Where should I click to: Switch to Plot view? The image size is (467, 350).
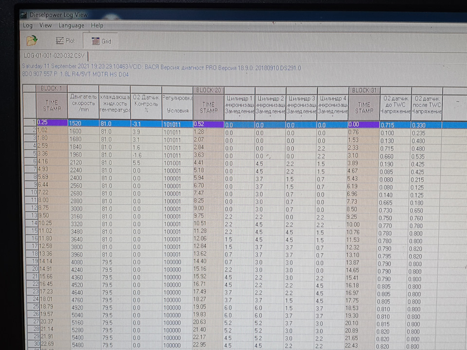pyautogui.click(x=65, y=41)
